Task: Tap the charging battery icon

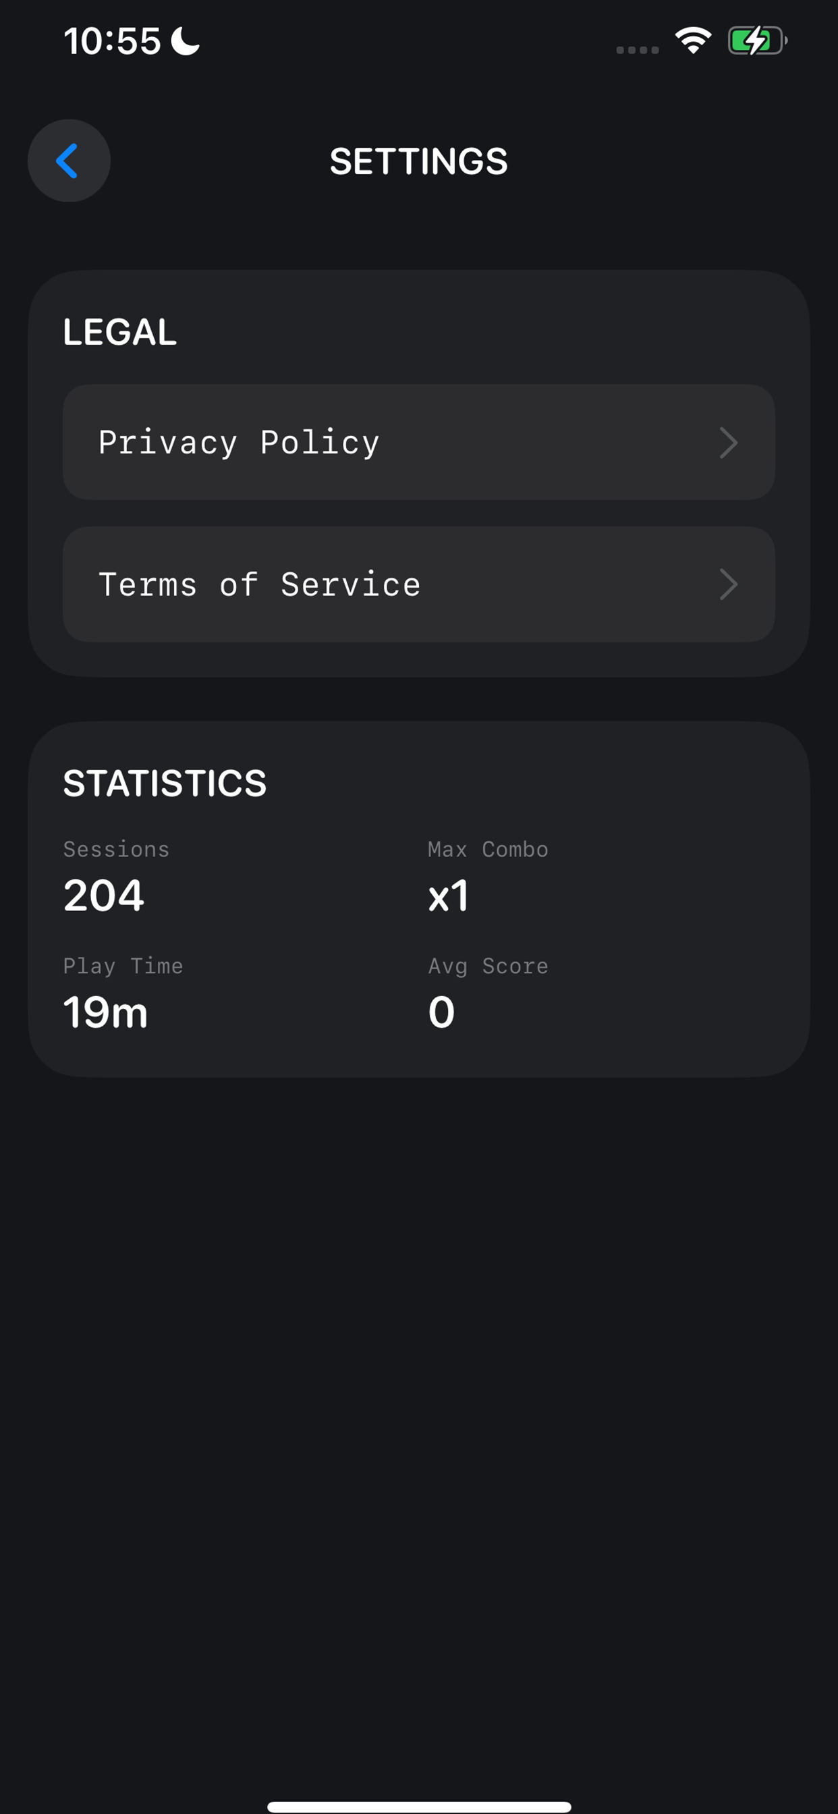Action: pyautogui.click(x=756, y=41)
